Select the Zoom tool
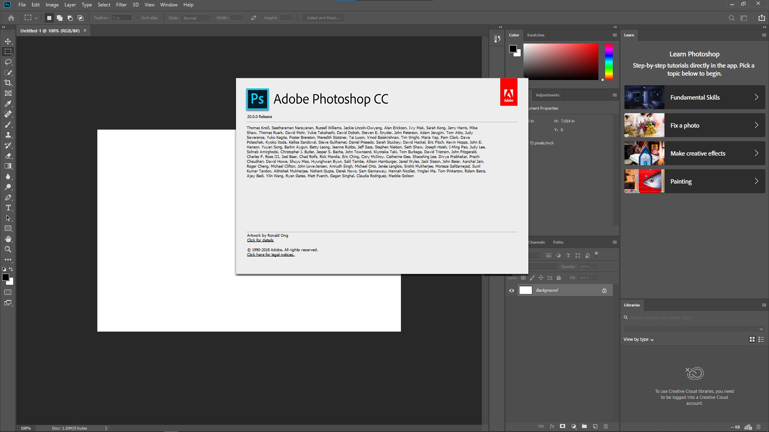The height and width of the screenshot is (432, 769). 8,249
